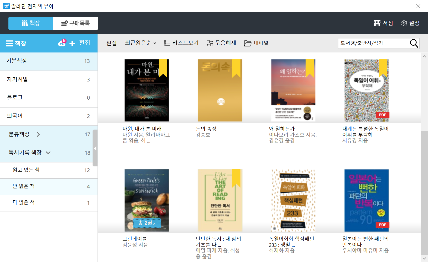Click the cloud sync icon with N badge

pos(62,43)
